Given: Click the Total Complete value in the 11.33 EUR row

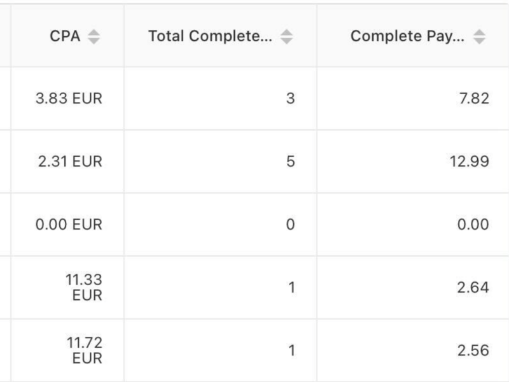Looking at the screenshot, I should [x=291, y=288].
